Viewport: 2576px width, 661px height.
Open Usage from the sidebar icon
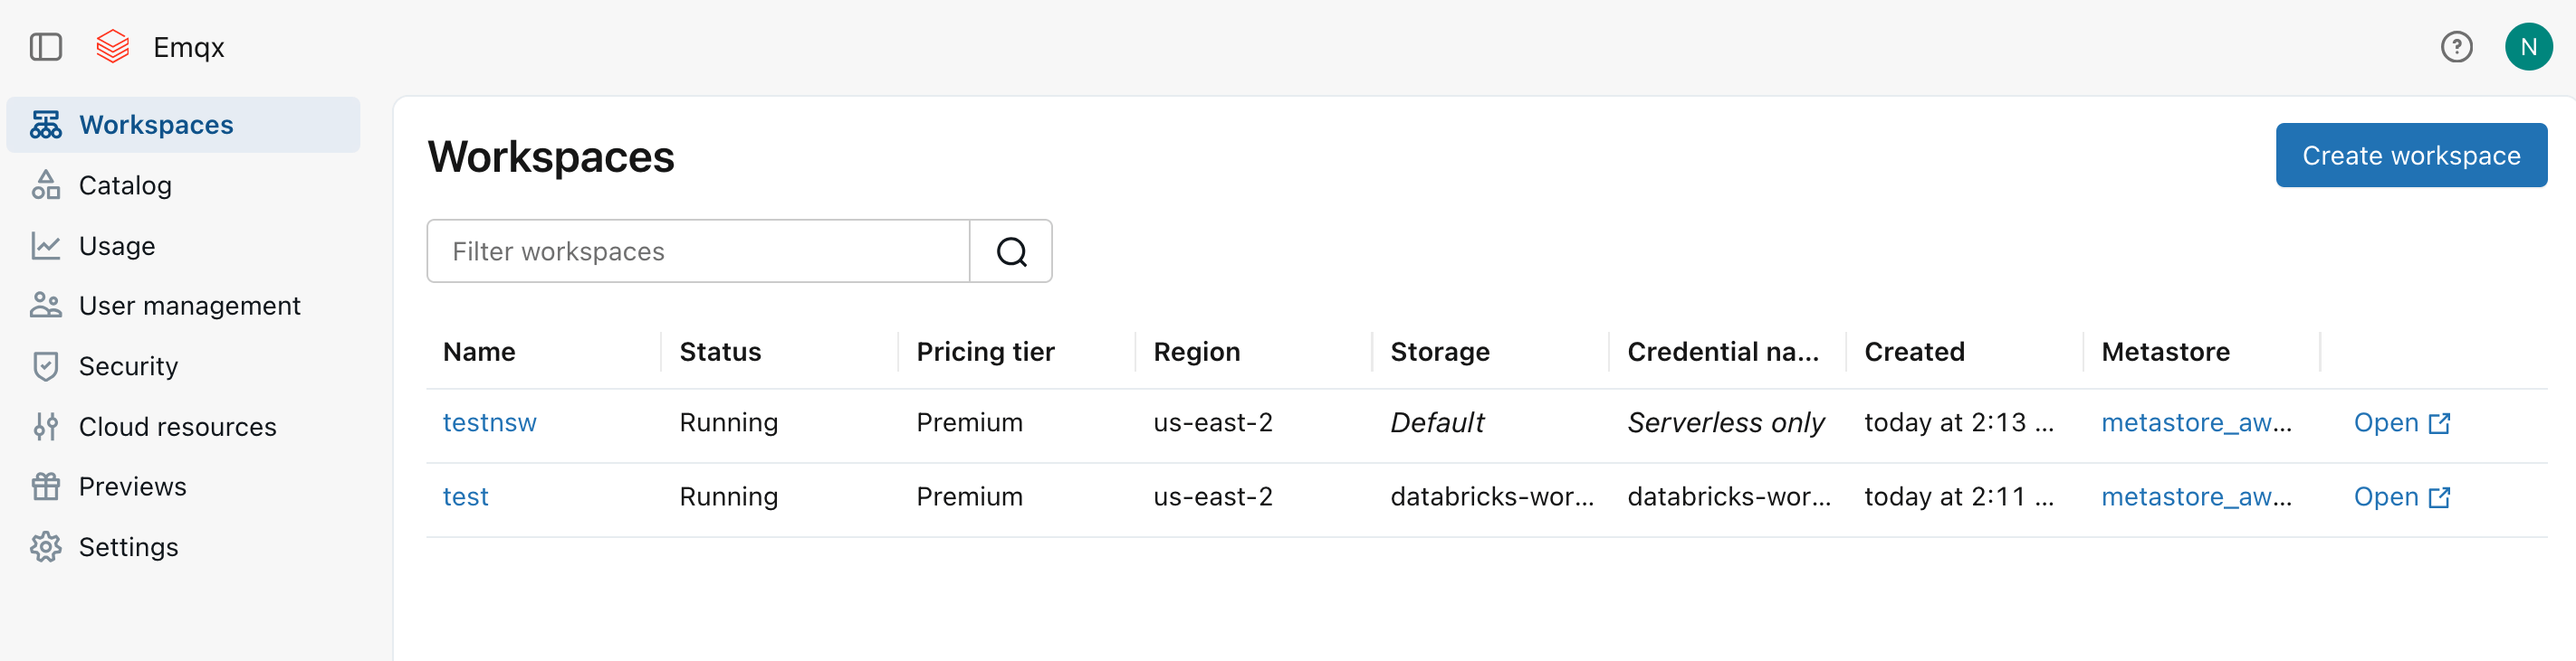(x=46, y=245)
